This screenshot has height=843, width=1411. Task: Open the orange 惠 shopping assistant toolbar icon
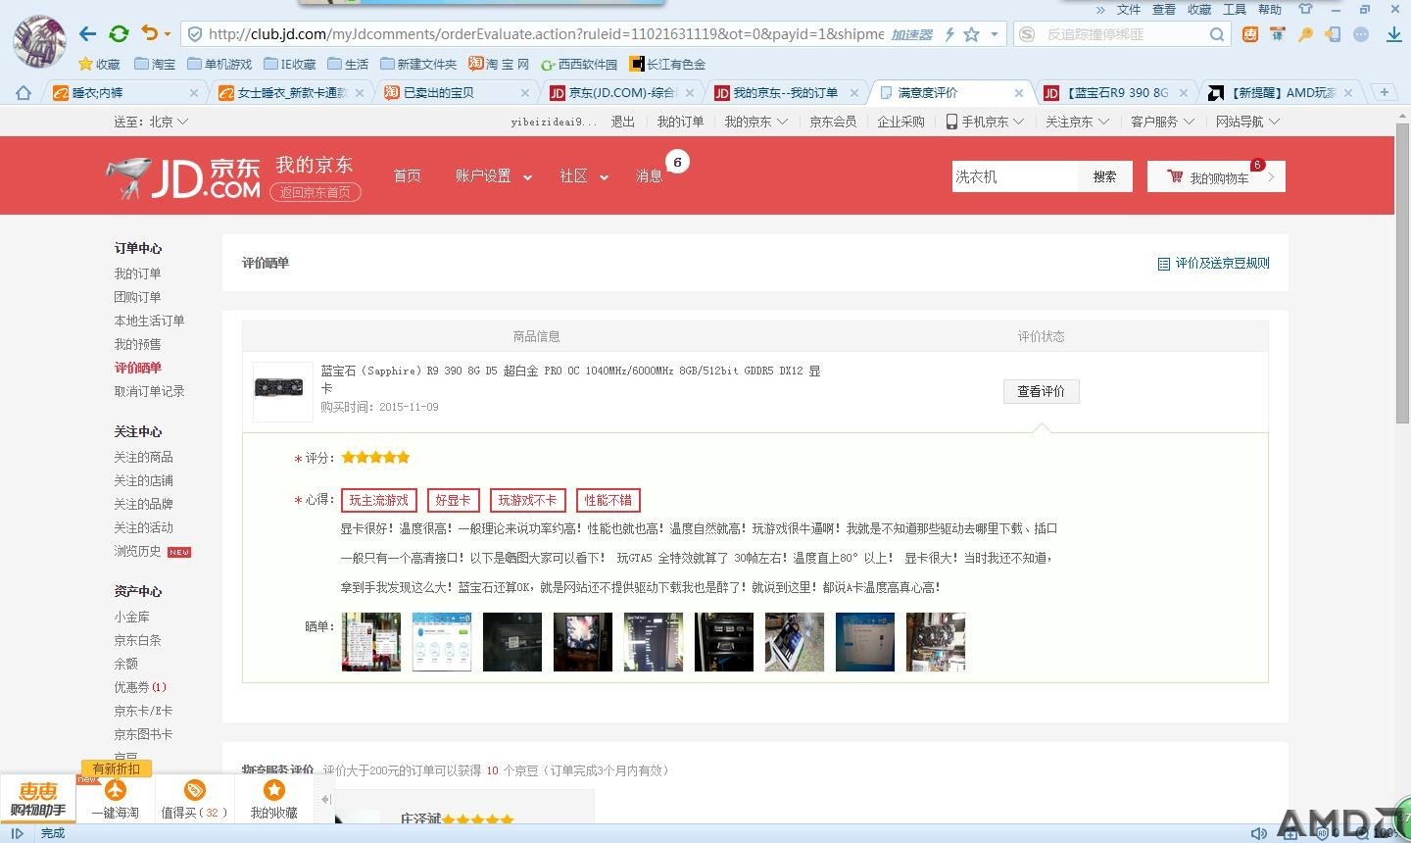[x=1250, y=34]
